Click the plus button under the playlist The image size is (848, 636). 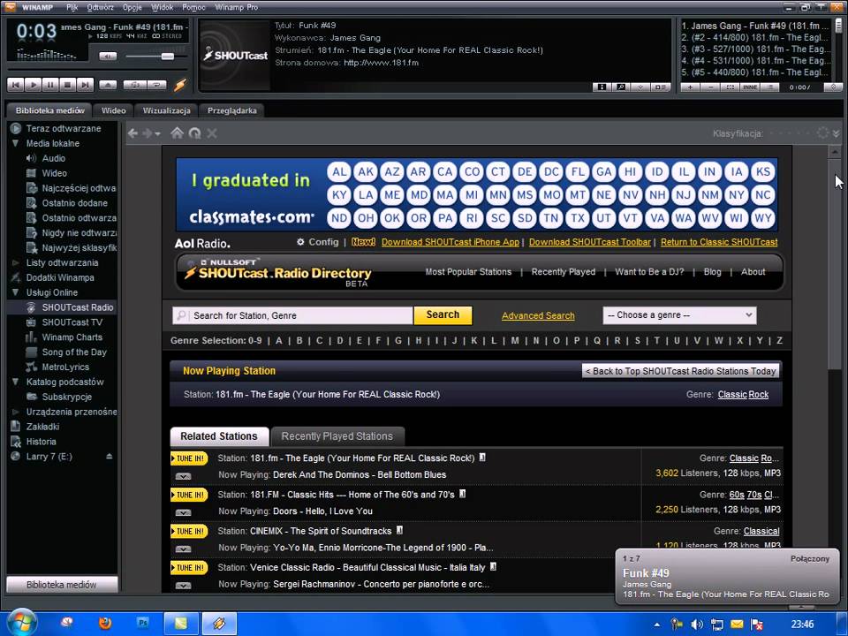tap(689, 87)
